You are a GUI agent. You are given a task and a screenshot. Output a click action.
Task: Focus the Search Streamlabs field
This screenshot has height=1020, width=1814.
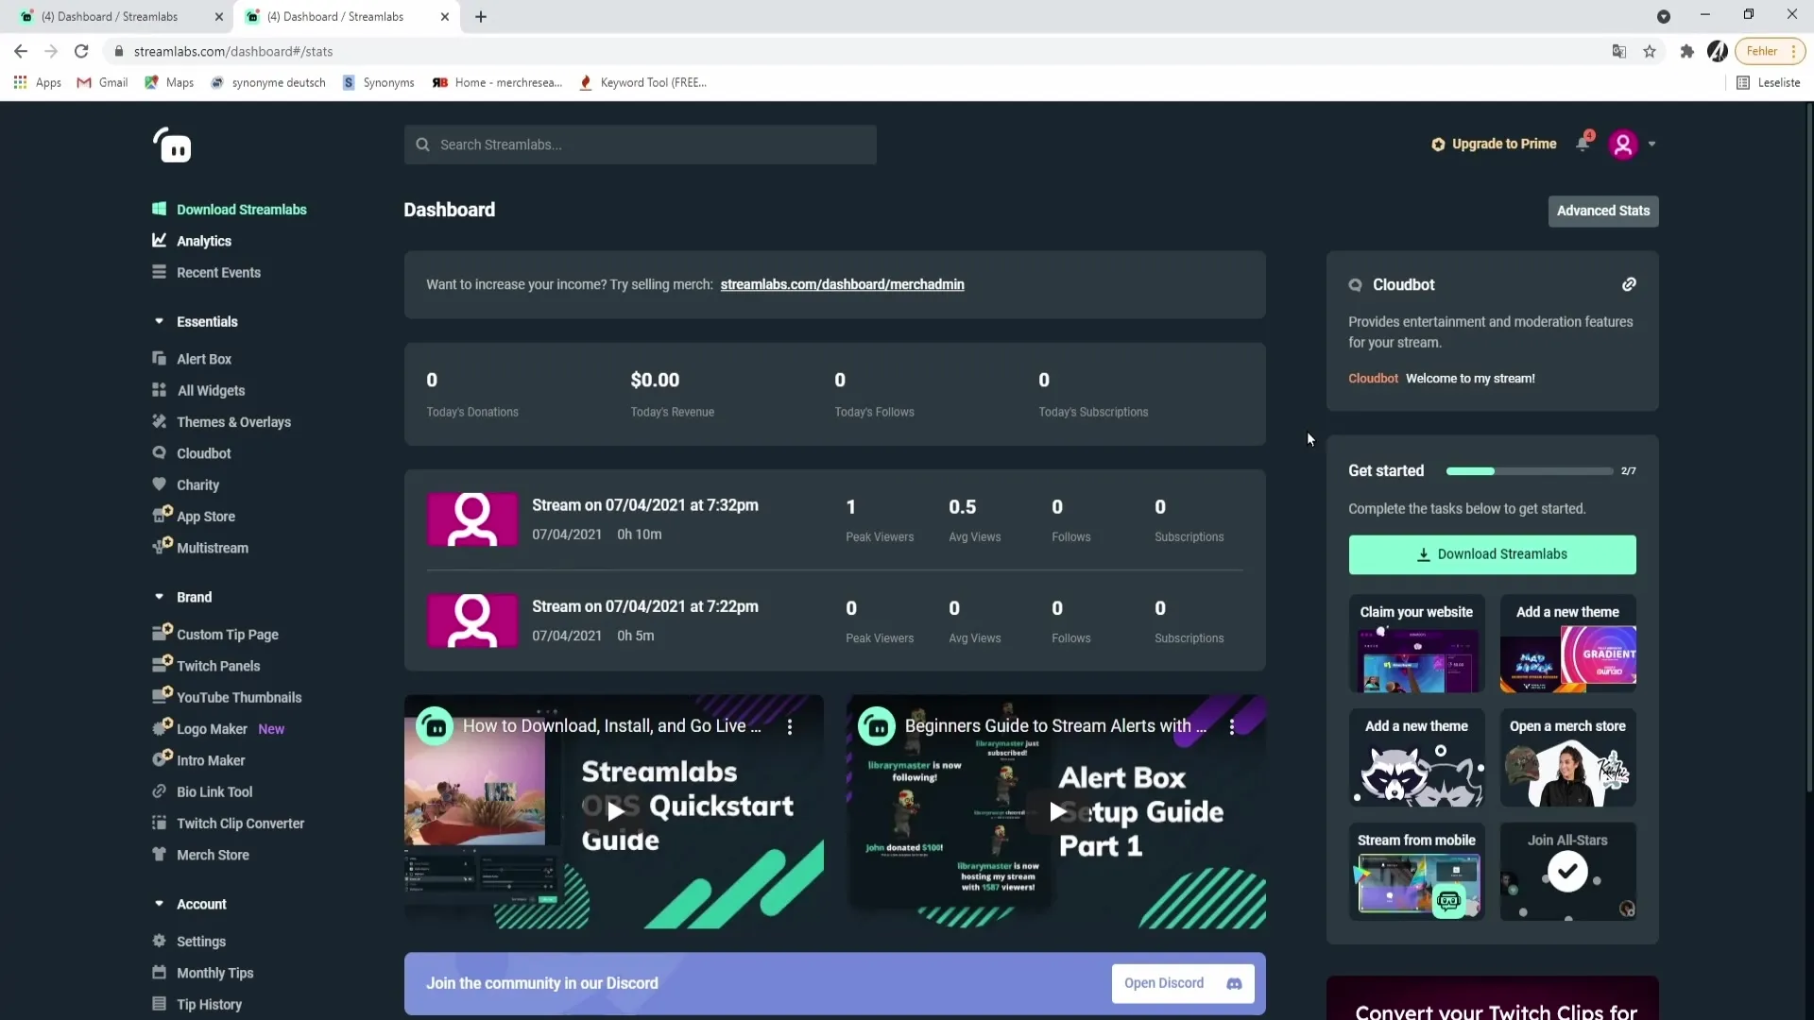[x=640, y=144]
